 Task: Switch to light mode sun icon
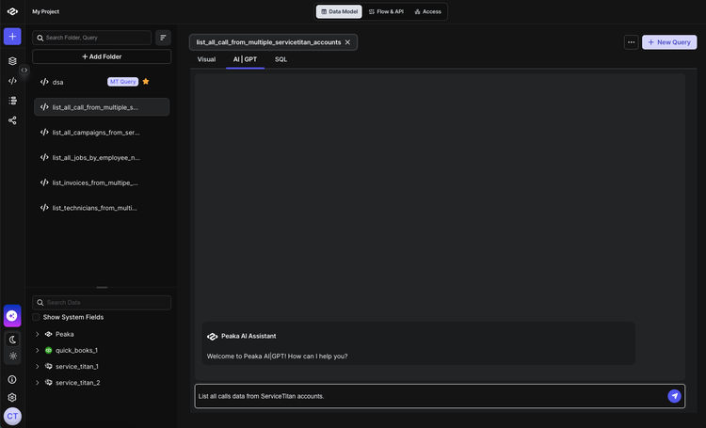coord(12,356)
